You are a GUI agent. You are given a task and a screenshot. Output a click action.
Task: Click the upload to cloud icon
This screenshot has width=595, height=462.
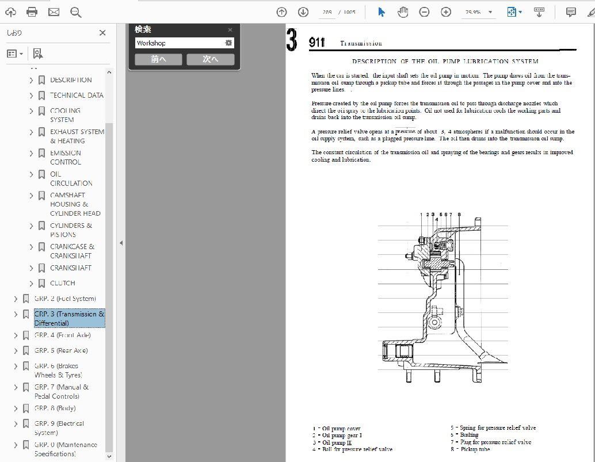point(10,13)
